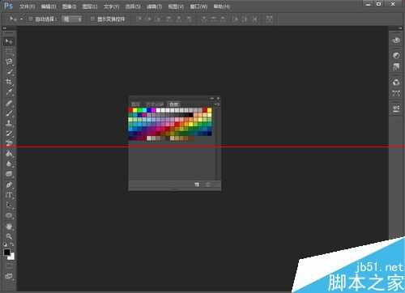Select the Hand tool
The height and width of the screenshot is (293, 405).
9,227
